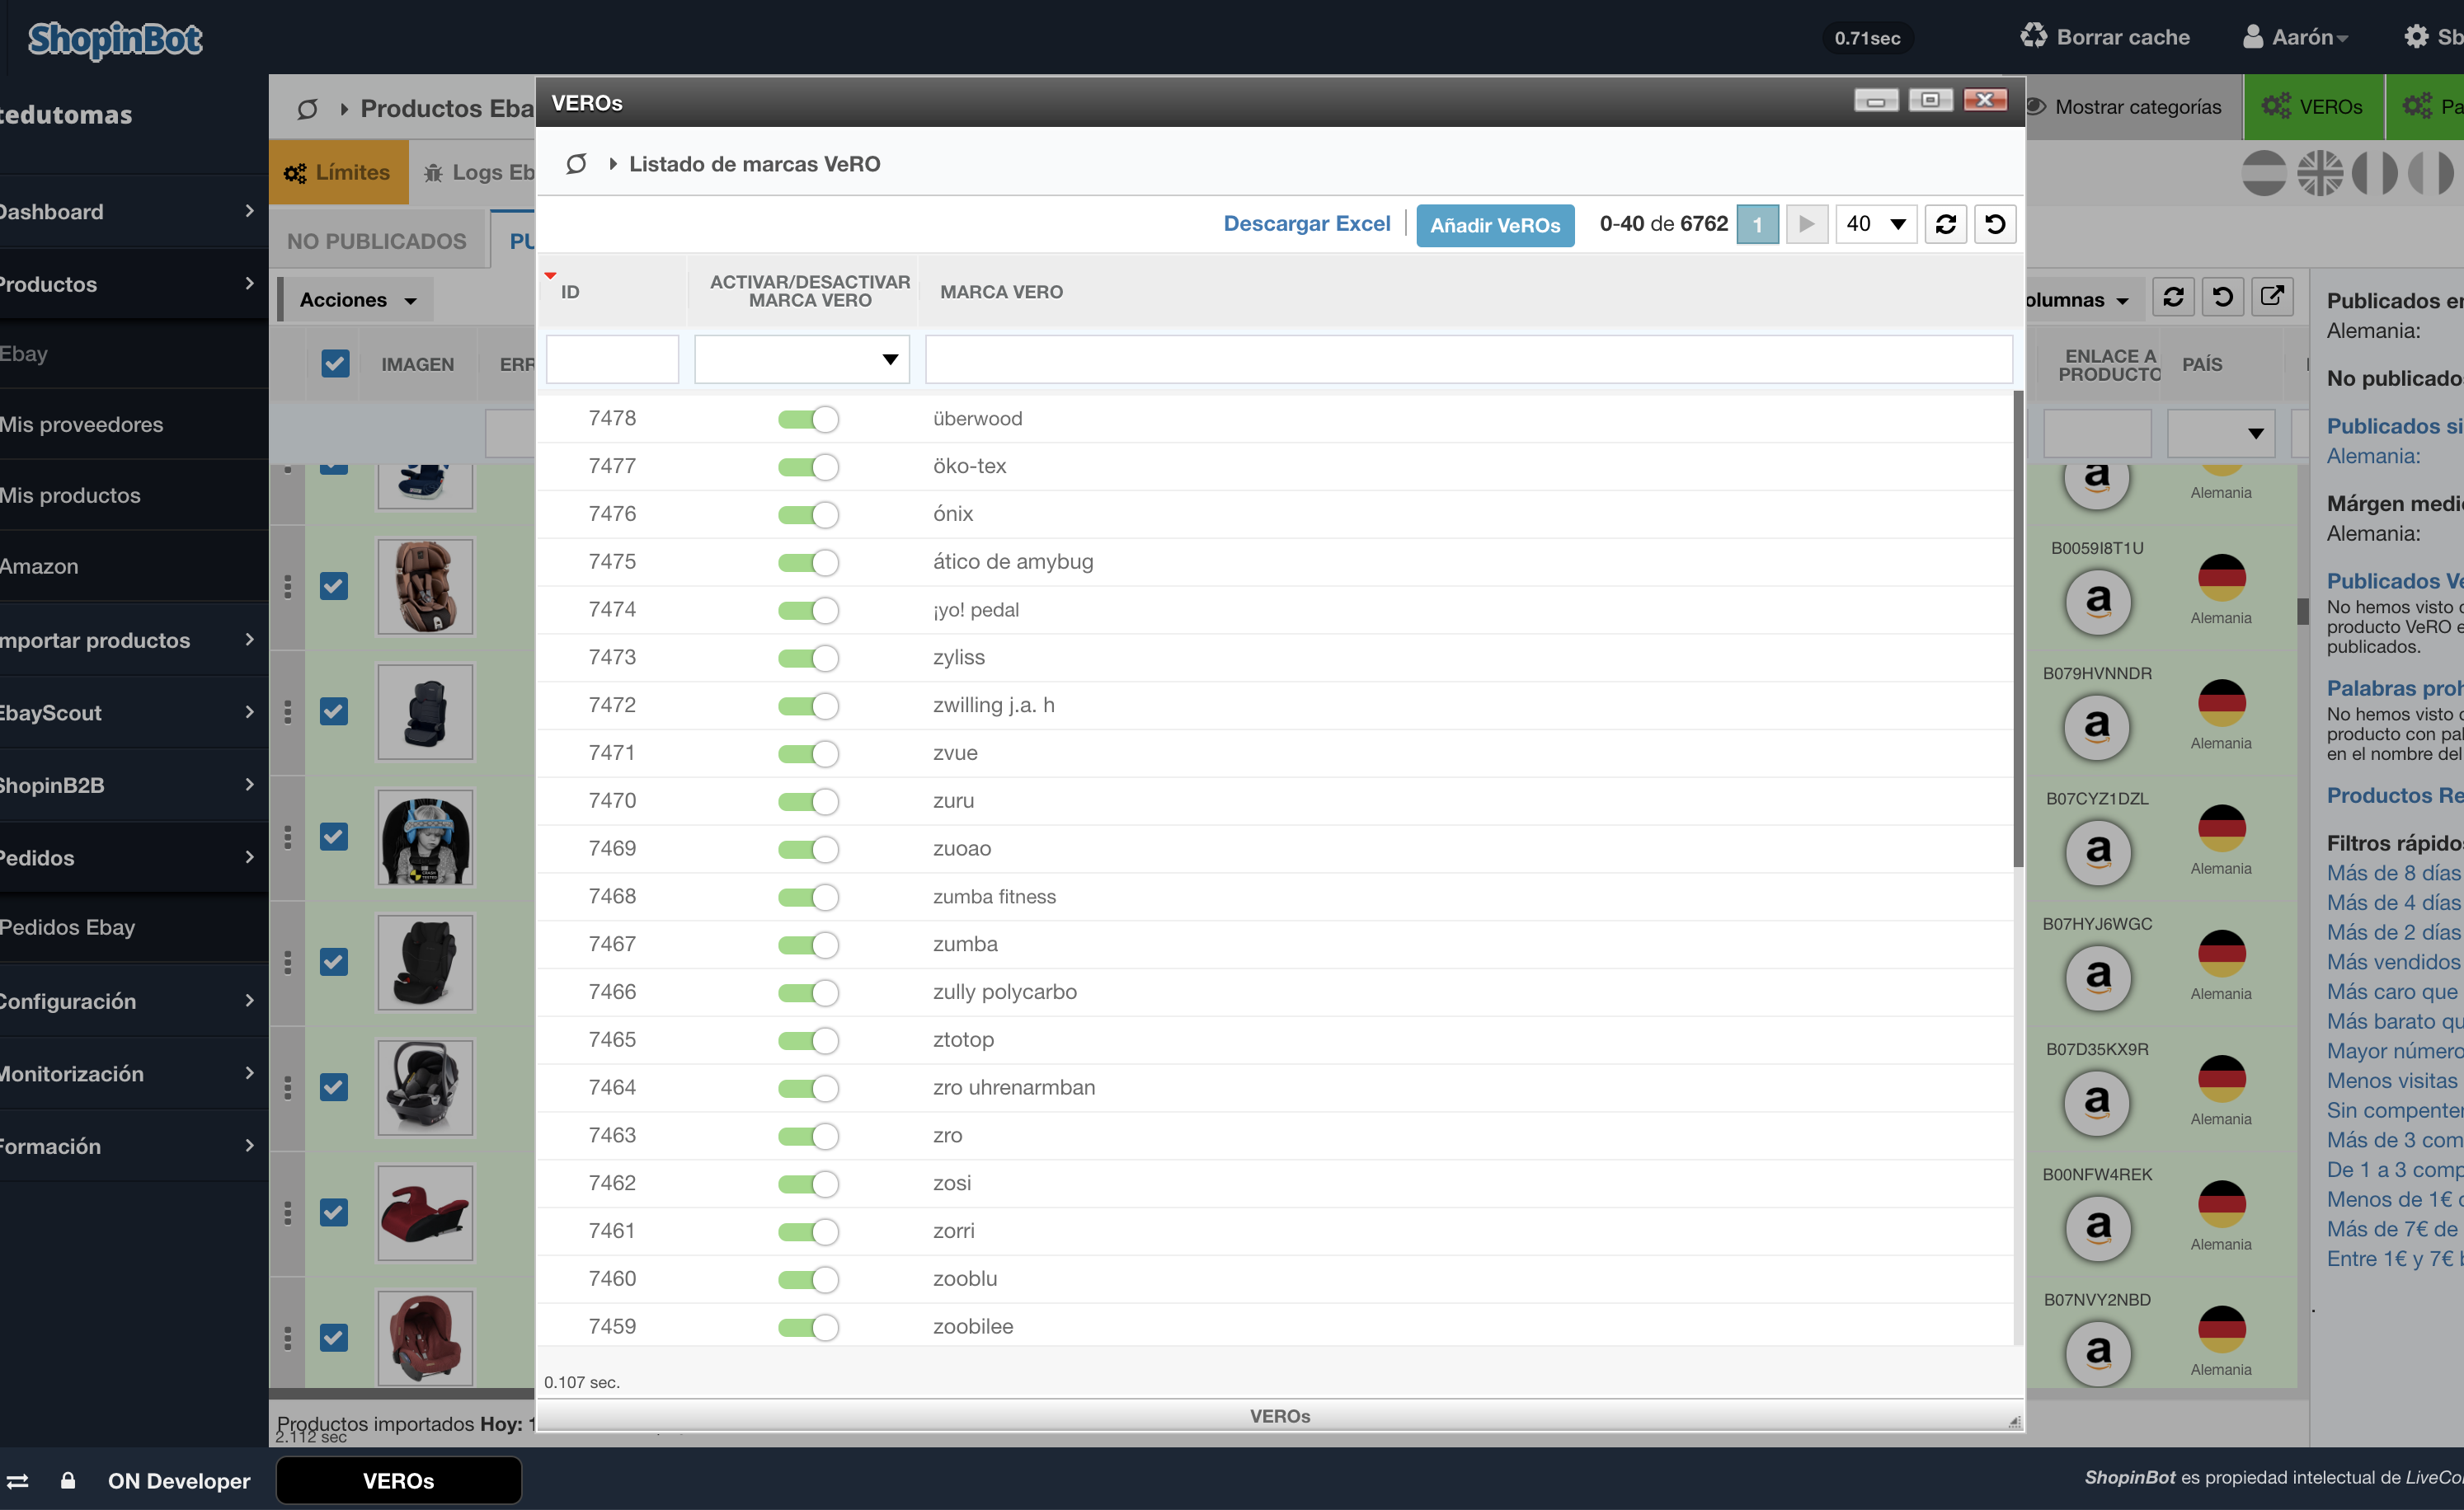The width and height of the screenshot is (2464, 1510).
Task: Click the drag handle dots beside brown car seat
Action: (x=288, y=585)
